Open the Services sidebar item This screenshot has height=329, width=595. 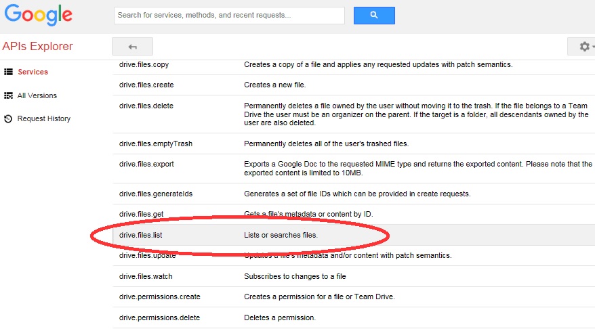pyautogui.click(x=33, y=72)
